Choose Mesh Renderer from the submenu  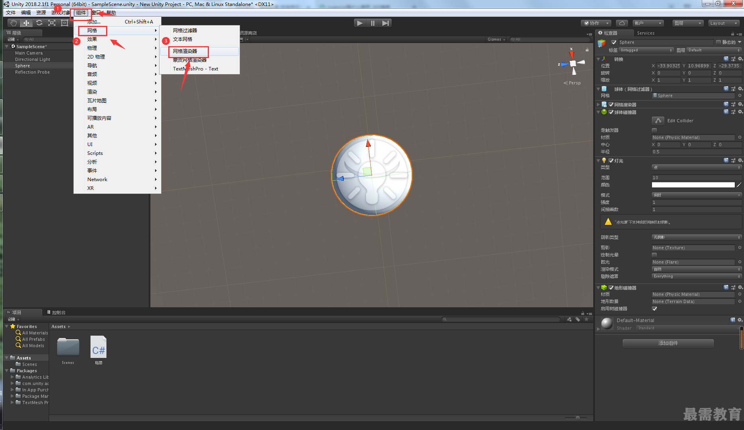(x=199, y=51)
